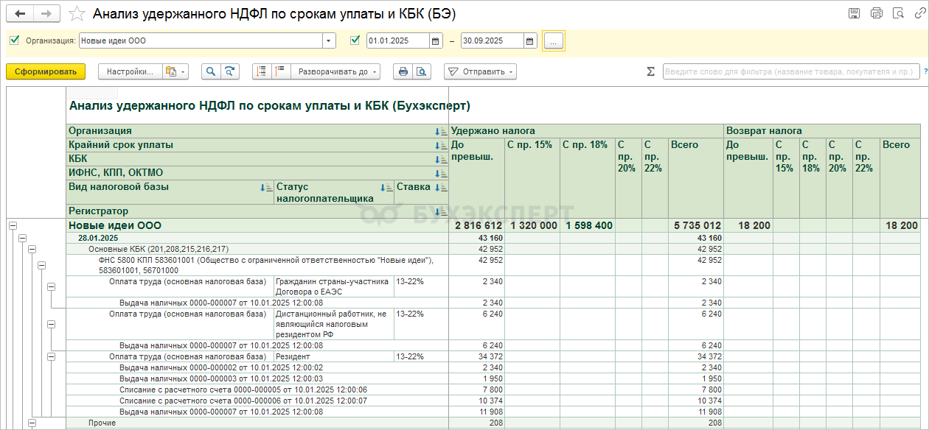The image size is (929, 430).
Task: Collapse the Новые идеи ООО group
Action: [x=13, y=226]
